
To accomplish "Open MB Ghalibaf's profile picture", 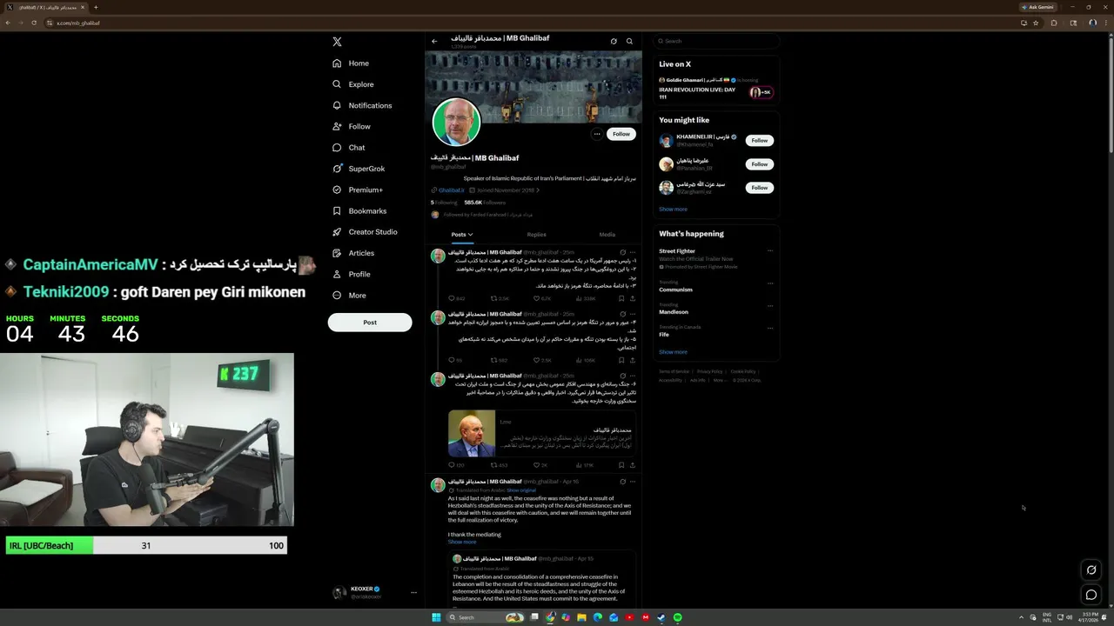I will coord(456,122).
